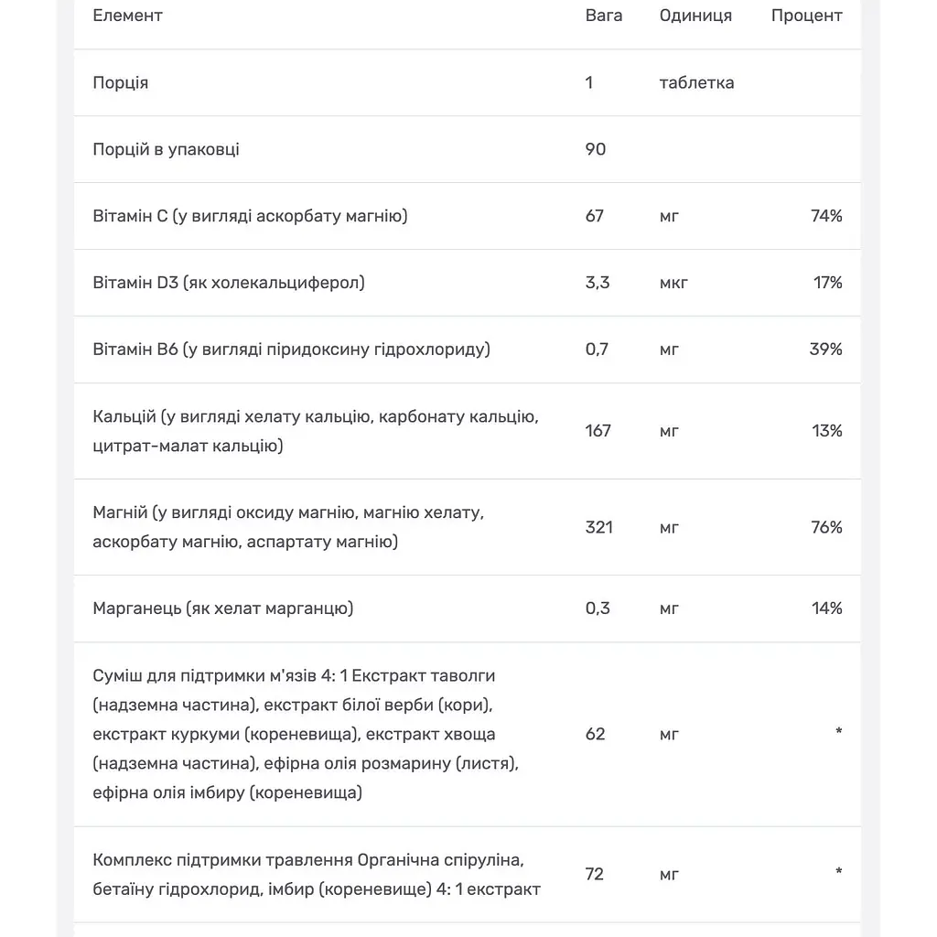937x937 pixels.
Task: Click the asterisk for the 62 мг blend
Action: click(838, 731)
